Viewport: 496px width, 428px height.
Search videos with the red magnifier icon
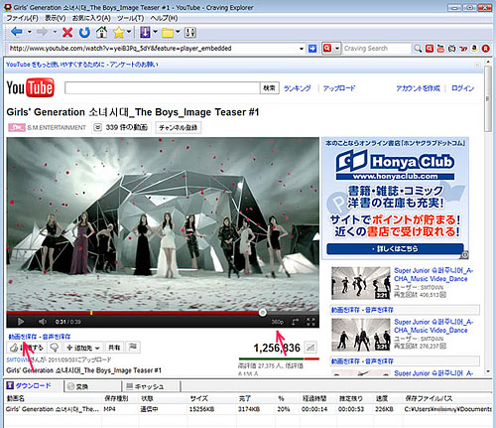pos(430,49)
